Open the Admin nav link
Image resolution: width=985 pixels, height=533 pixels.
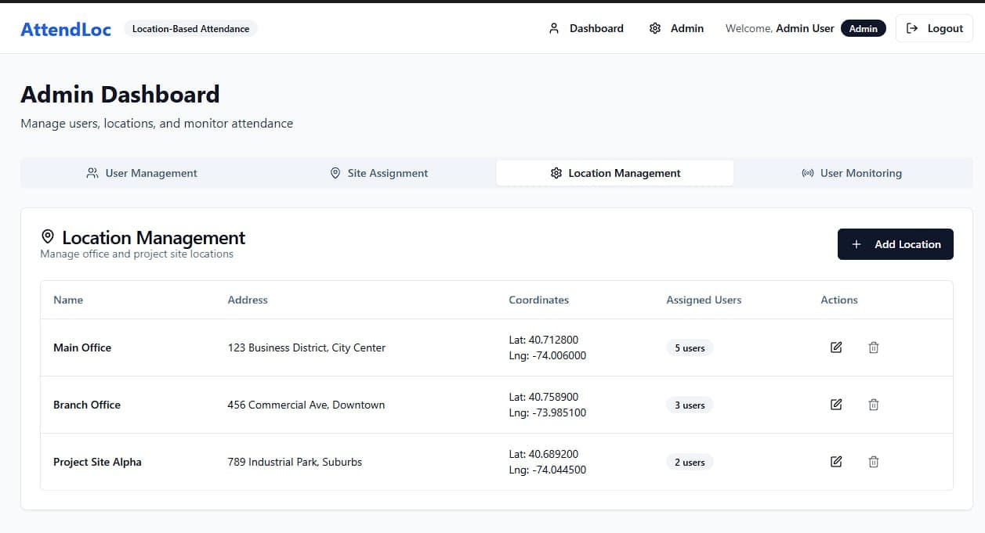click(677, 28)
